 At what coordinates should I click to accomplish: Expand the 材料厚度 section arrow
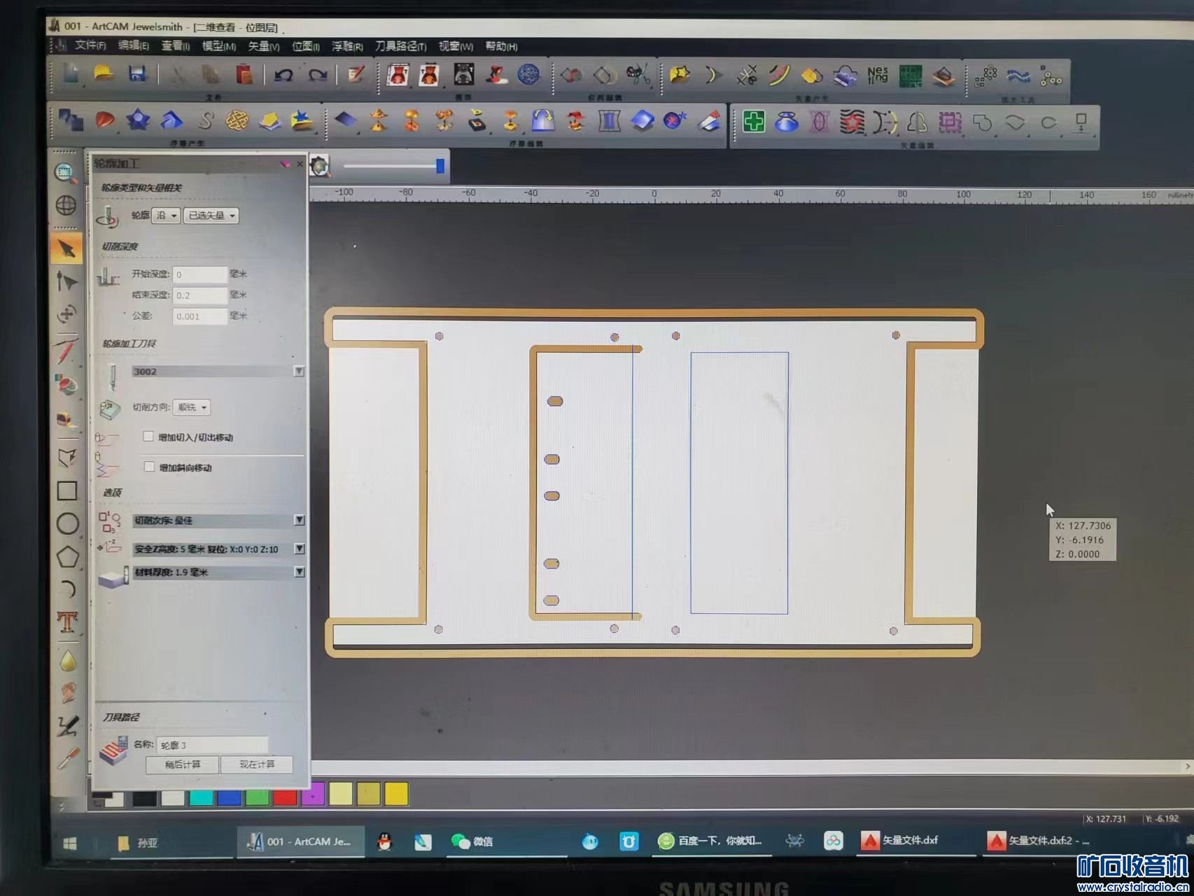click(299, 572)
